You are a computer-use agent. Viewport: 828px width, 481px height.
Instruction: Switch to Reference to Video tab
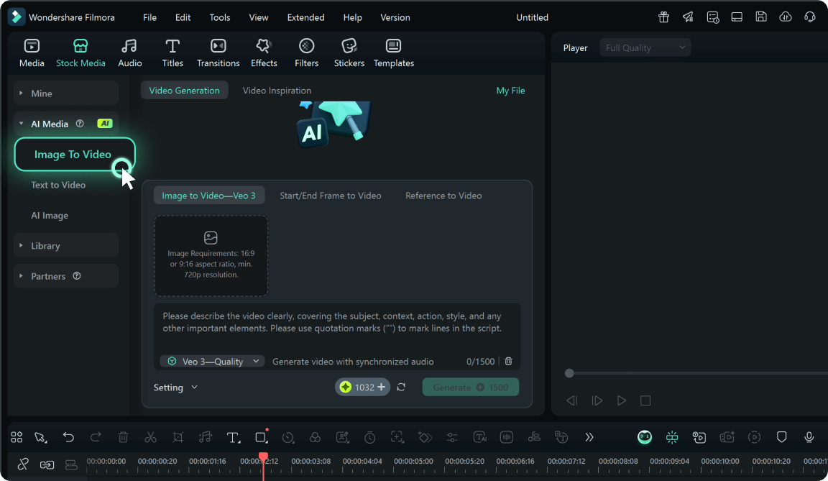click(443, 196)
